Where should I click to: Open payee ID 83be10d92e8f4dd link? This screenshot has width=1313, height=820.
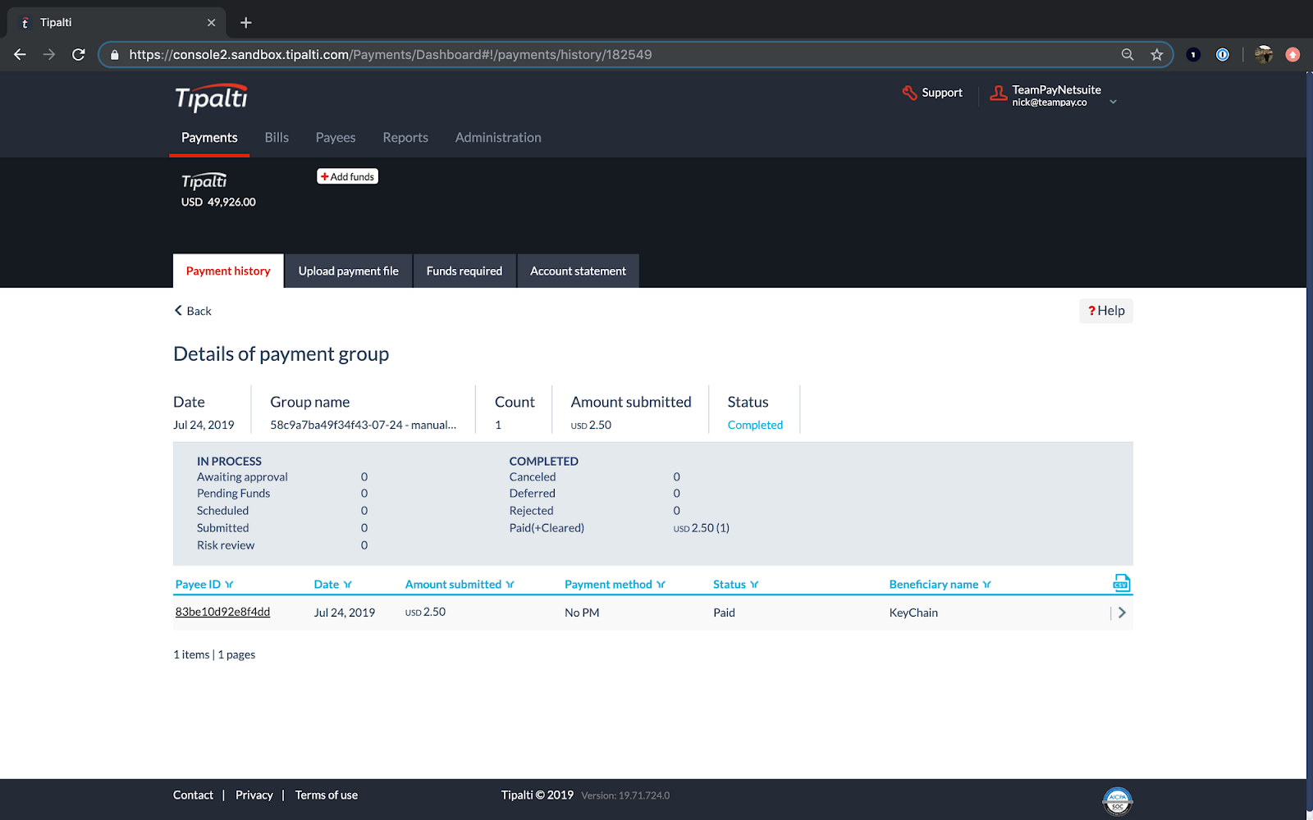222,612
